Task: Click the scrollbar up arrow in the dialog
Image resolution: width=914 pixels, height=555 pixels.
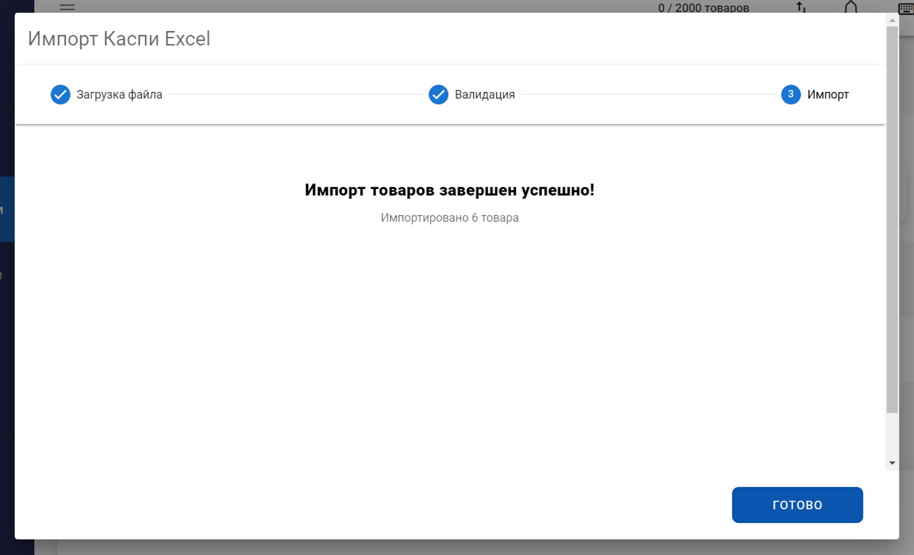Action: [x=892, y=21]
